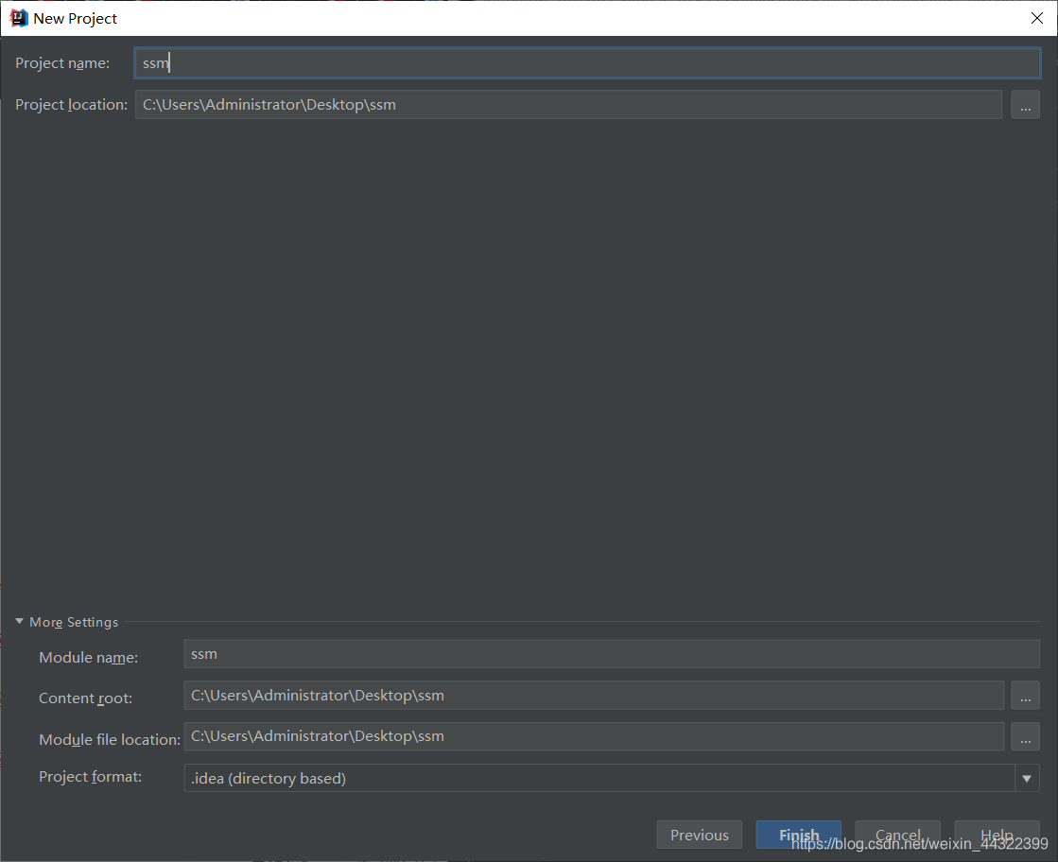Click the IntelliJ IDEA logo in title bar
The width and height of the screenshot is (1058, 862).
coord(19,17)
